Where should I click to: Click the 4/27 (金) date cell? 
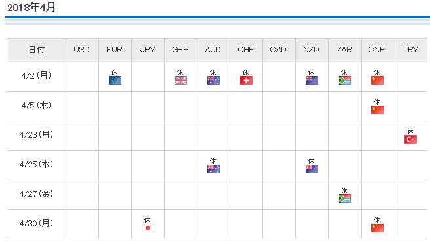click(37, 195)
